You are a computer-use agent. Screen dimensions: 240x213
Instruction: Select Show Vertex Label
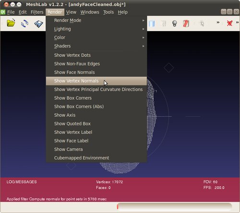tap(96, 132)
